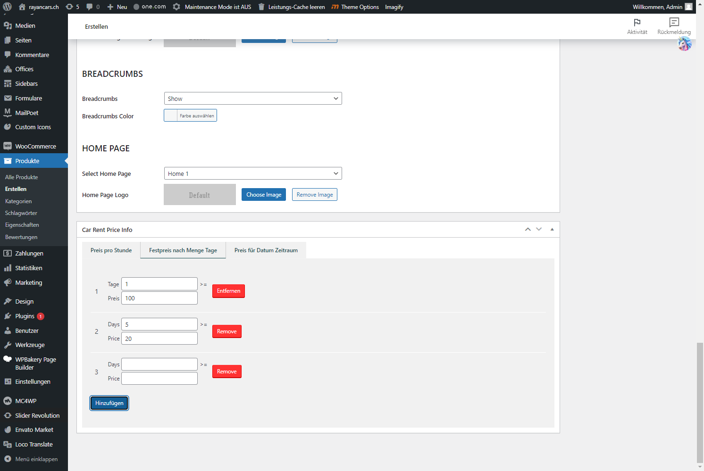Click Remove for price row 2

[227, 331]
